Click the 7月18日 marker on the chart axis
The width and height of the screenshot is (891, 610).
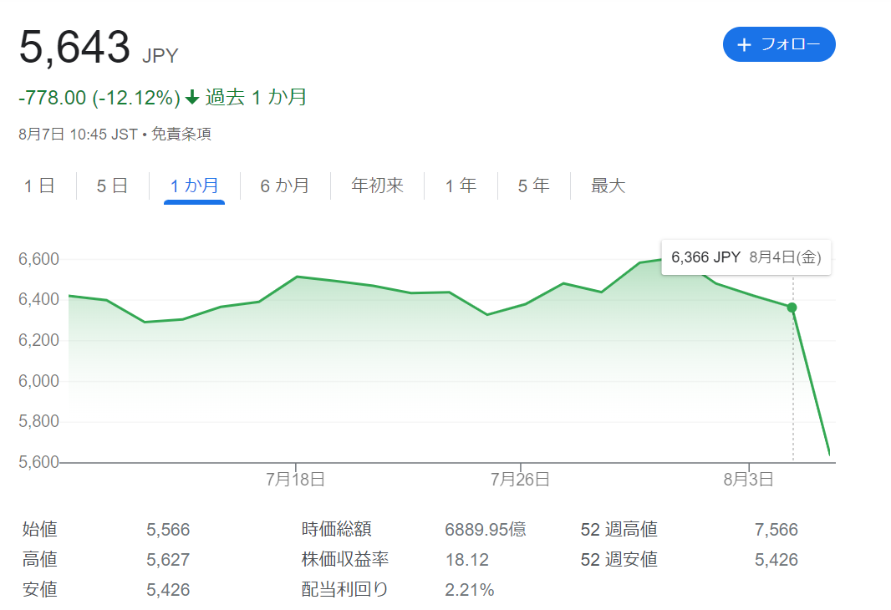coord(295,480)
